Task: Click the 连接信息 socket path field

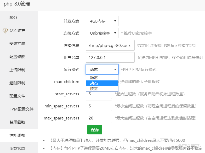Action: click(x=110, y=45)
